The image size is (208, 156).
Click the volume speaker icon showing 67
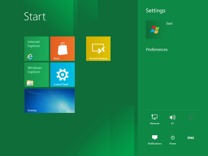coord(172,119)
